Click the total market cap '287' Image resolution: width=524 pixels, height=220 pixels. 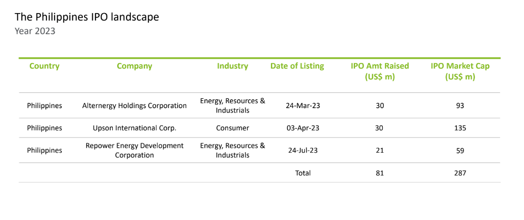pos(460,173)
